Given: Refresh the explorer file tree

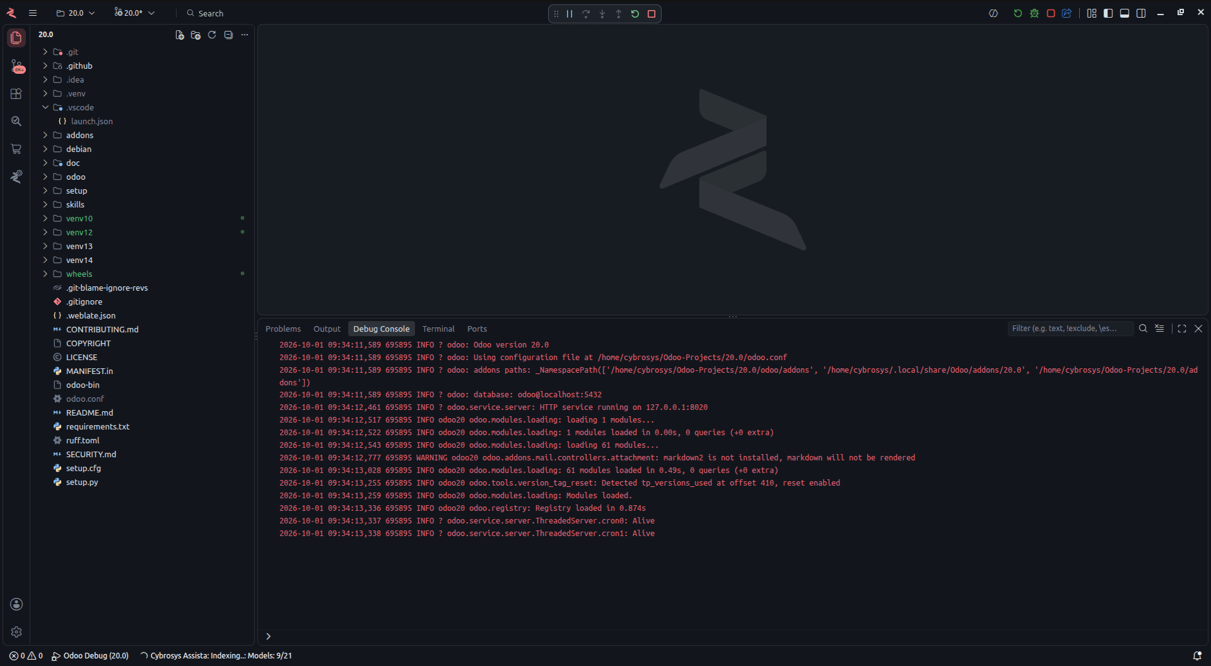Looking at the screenshot, I should click(212, 35).
